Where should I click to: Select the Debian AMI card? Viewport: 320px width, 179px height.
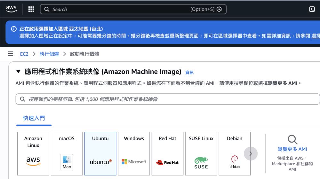tap(235, 153)
